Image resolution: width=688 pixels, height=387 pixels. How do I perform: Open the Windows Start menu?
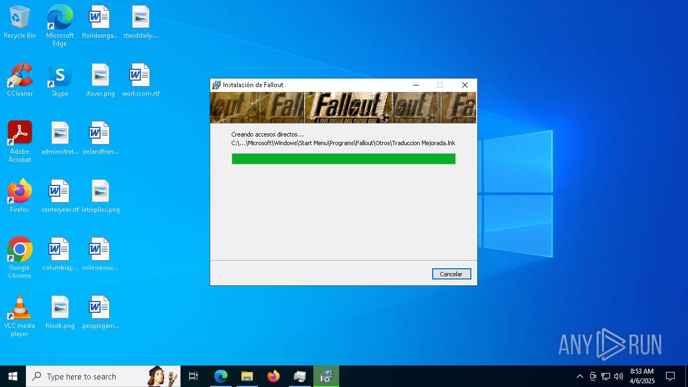[x=13, y=376]
